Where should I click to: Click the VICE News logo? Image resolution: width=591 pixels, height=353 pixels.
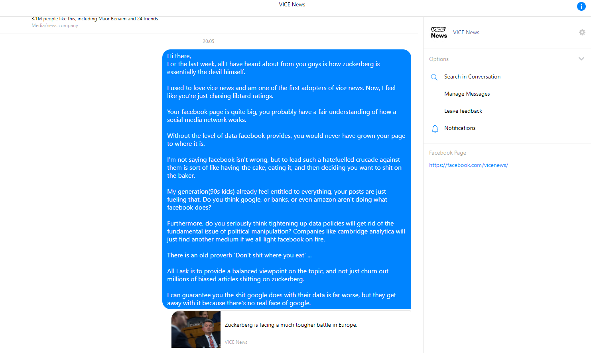439,32
